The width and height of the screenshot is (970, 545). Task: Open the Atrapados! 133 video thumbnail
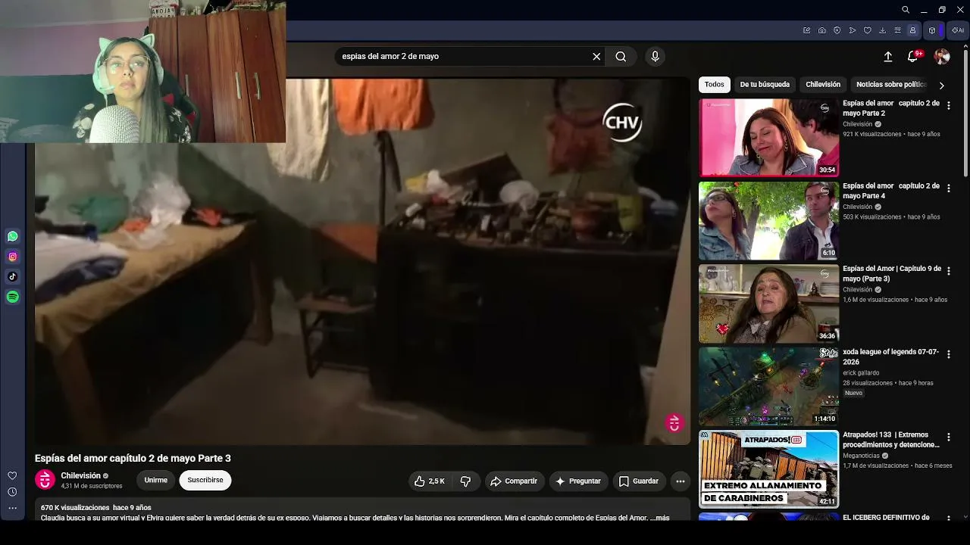pyautogui.click(x=768, y=469)
